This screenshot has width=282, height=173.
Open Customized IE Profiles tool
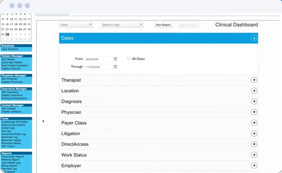[14, 122]
